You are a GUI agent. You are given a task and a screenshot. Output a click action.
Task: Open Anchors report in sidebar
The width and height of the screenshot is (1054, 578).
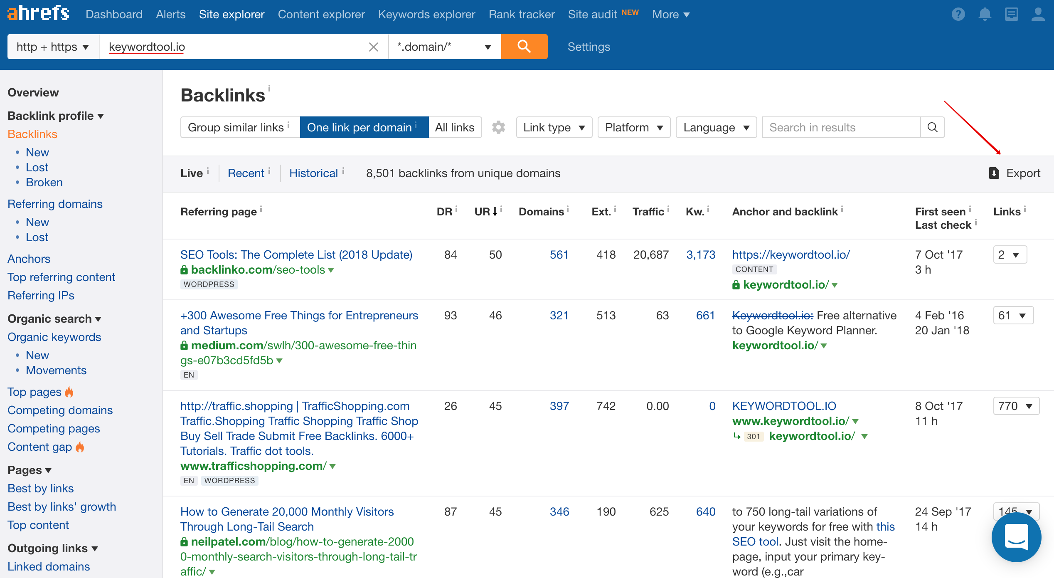[29, 259]
